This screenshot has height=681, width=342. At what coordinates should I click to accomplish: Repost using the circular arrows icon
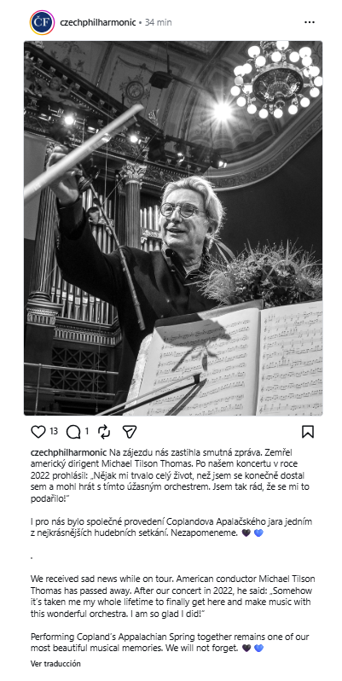coord(104,431)
